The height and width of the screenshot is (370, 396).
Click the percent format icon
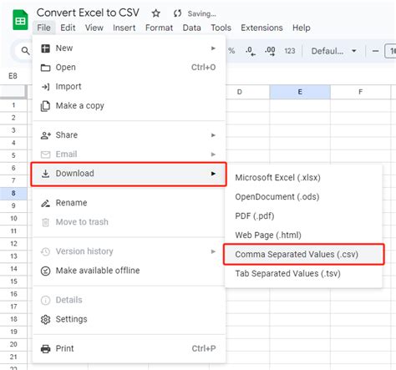tap(231, 51)
